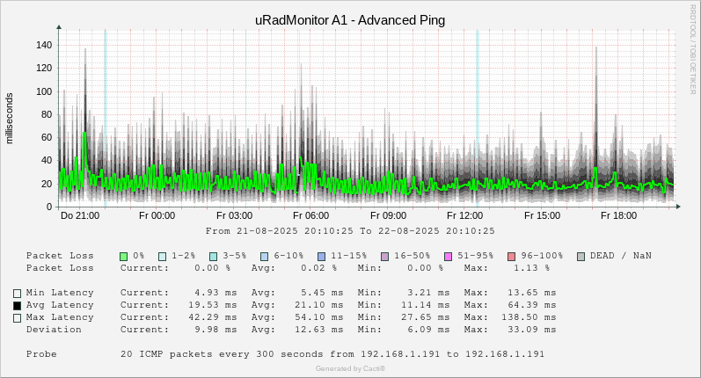This screenshot has height=378, width=701.
Task: Click the Max Latency legend box
Action: coord(17,318)
